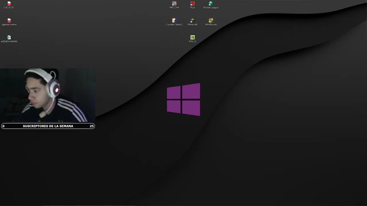Image resolution: width=367 pixels, height=206 pixels.
Task: Click the Rocket League shortcut icon
Action: 211,4
